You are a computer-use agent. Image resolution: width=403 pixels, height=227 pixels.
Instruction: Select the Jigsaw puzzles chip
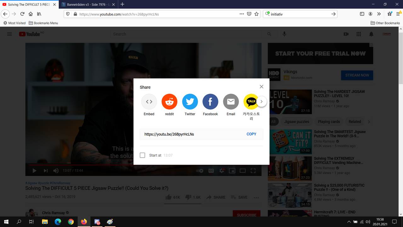point(297,122)
